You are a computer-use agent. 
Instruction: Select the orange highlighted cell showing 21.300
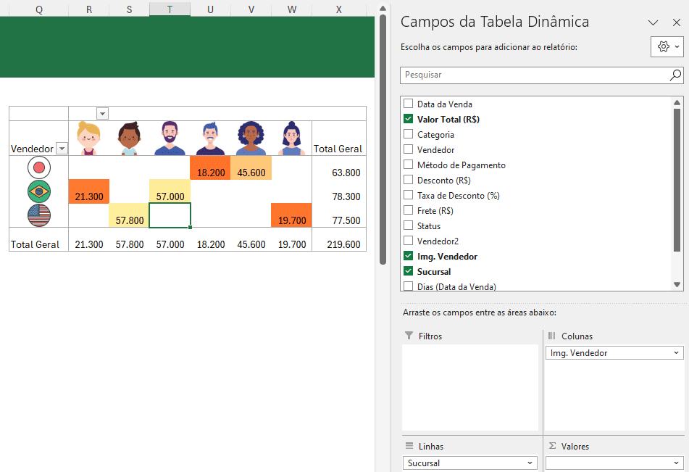pos(88,191)
